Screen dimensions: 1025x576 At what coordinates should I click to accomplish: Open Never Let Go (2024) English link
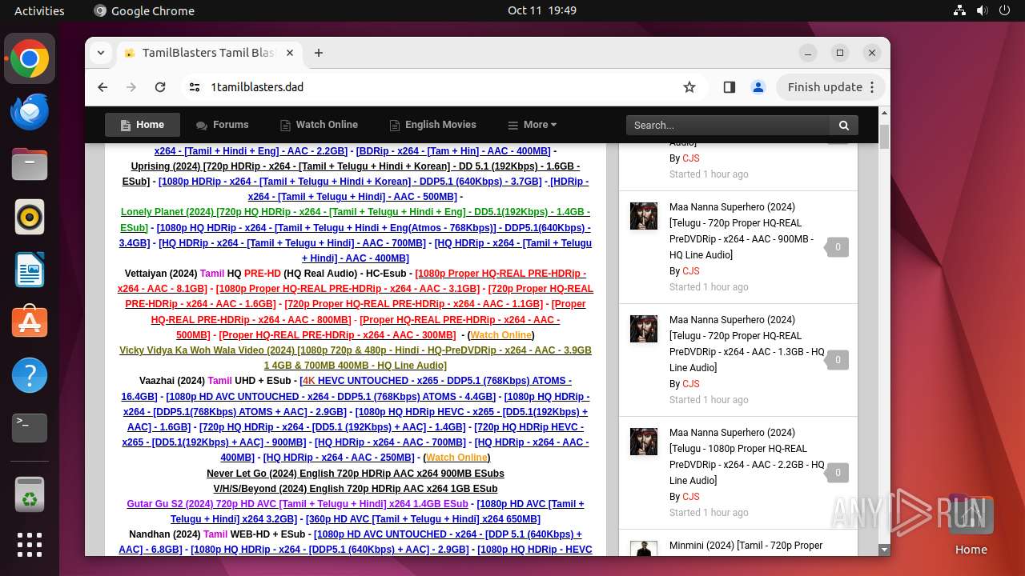(356, 474)
